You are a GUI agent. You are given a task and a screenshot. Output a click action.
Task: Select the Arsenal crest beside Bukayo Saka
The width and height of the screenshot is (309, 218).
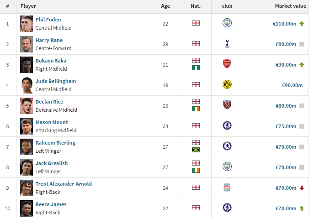point(227,64)
